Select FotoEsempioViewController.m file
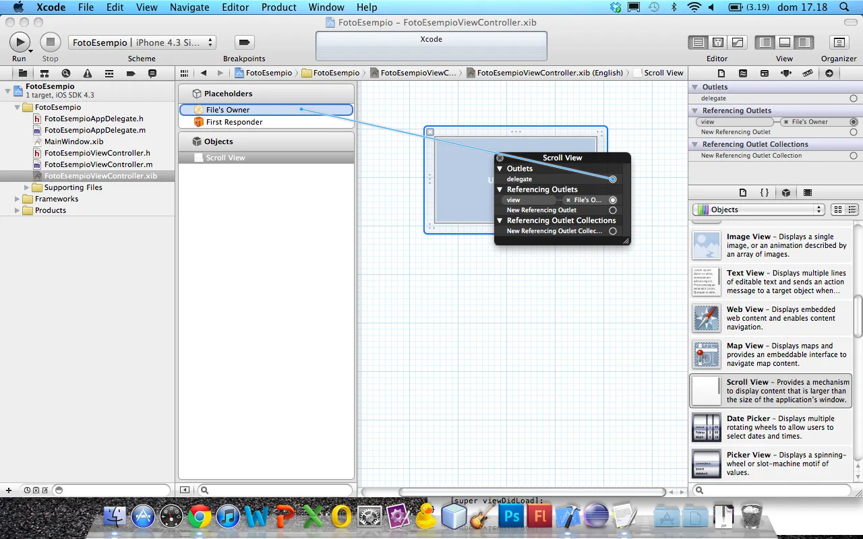Image resolution: width=863 pixels, height=539 pixels. pyautogui.click(x=98, y=164)
